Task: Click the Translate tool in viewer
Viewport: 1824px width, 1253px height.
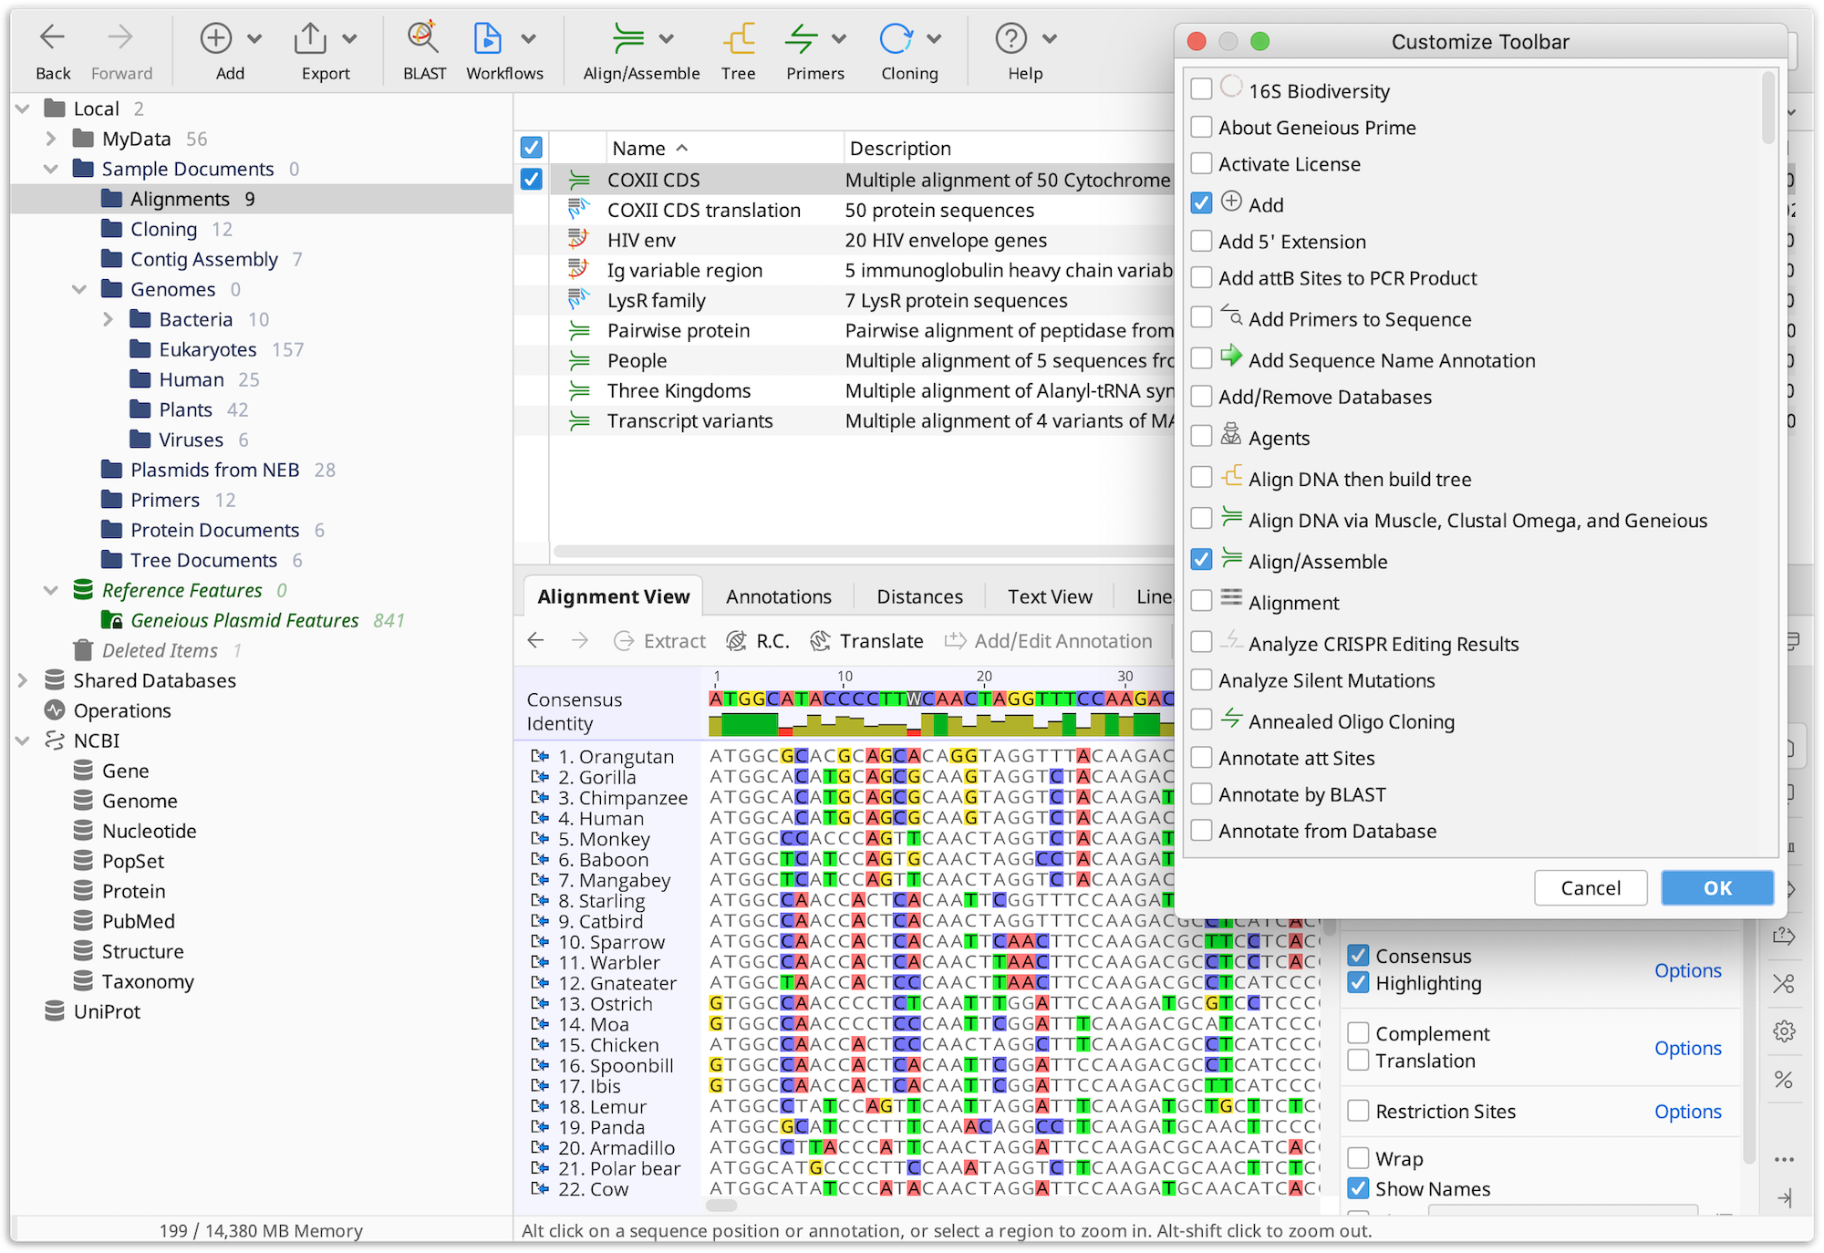Action: point(867,641)
